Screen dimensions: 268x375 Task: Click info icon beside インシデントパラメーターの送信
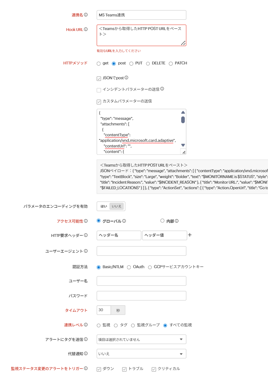pos(162,89)
